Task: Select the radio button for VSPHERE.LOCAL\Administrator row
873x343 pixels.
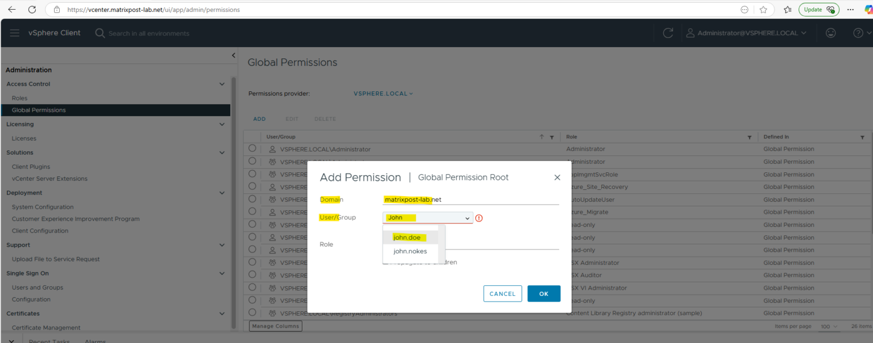Action: [252, 149]
